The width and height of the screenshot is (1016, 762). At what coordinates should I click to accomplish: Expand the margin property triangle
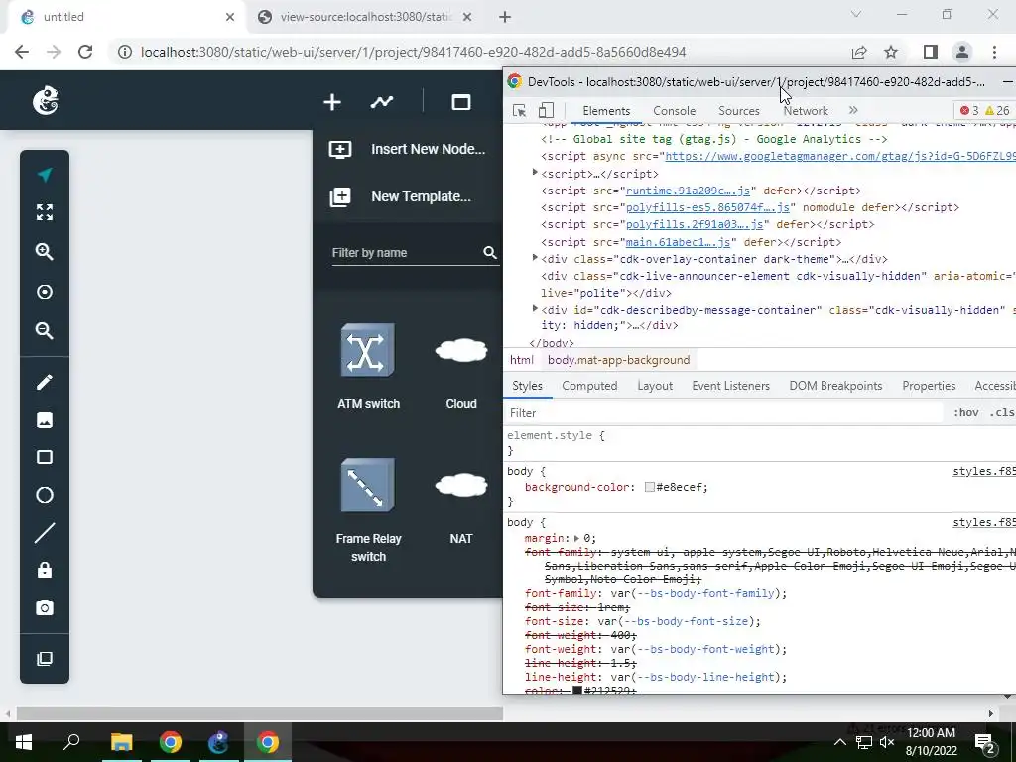coord(576,538)
